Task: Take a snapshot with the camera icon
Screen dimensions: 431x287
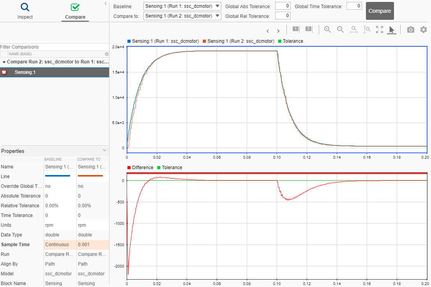Action: click(410, 29)
